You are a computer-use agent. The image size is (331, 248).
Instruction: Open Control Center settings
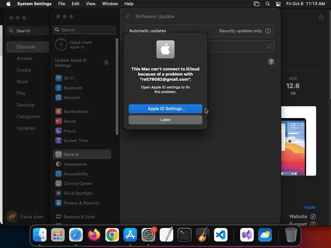[82, 184]
